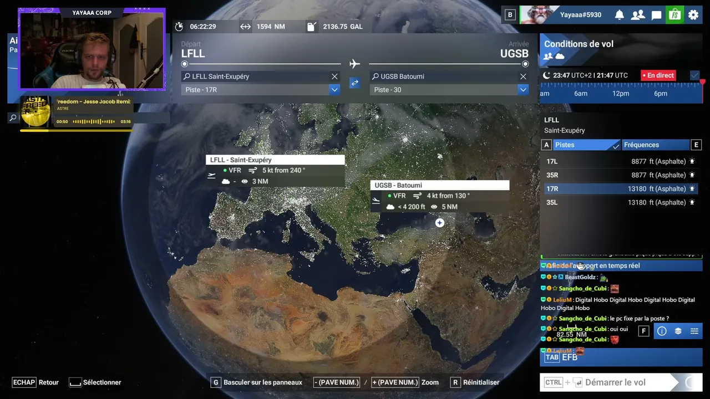Select runway 35R in the list
The width and height of the screenshot is (710, 399).
pyautogui.click(x=621, y=175)
